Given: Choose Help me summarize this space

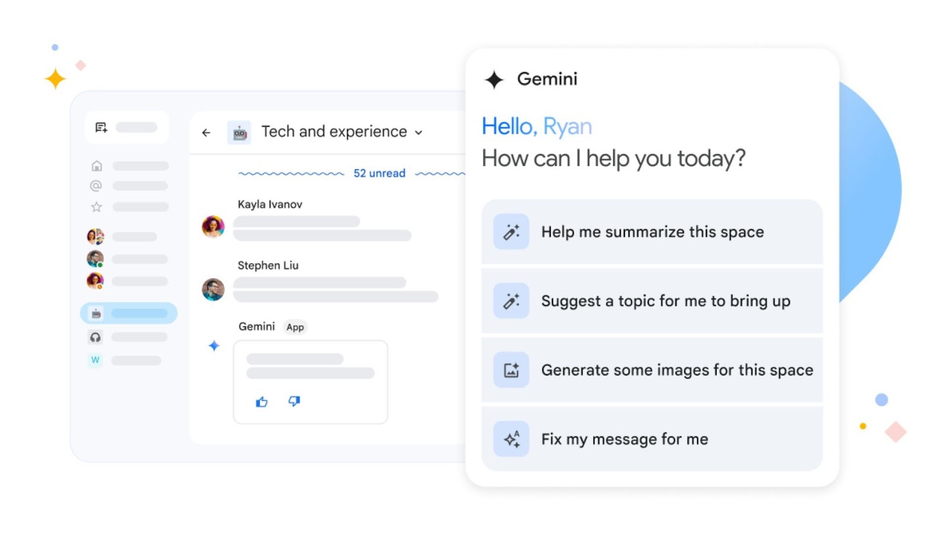Looking at the screenshot, I should [652, 231].
